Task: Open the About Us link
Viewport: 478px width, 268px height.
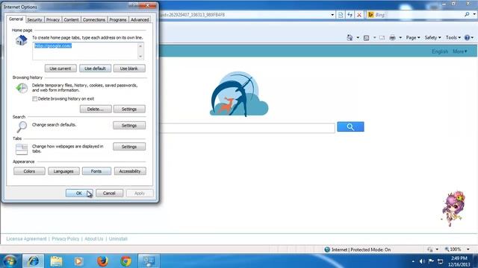Action: (94, 239)
